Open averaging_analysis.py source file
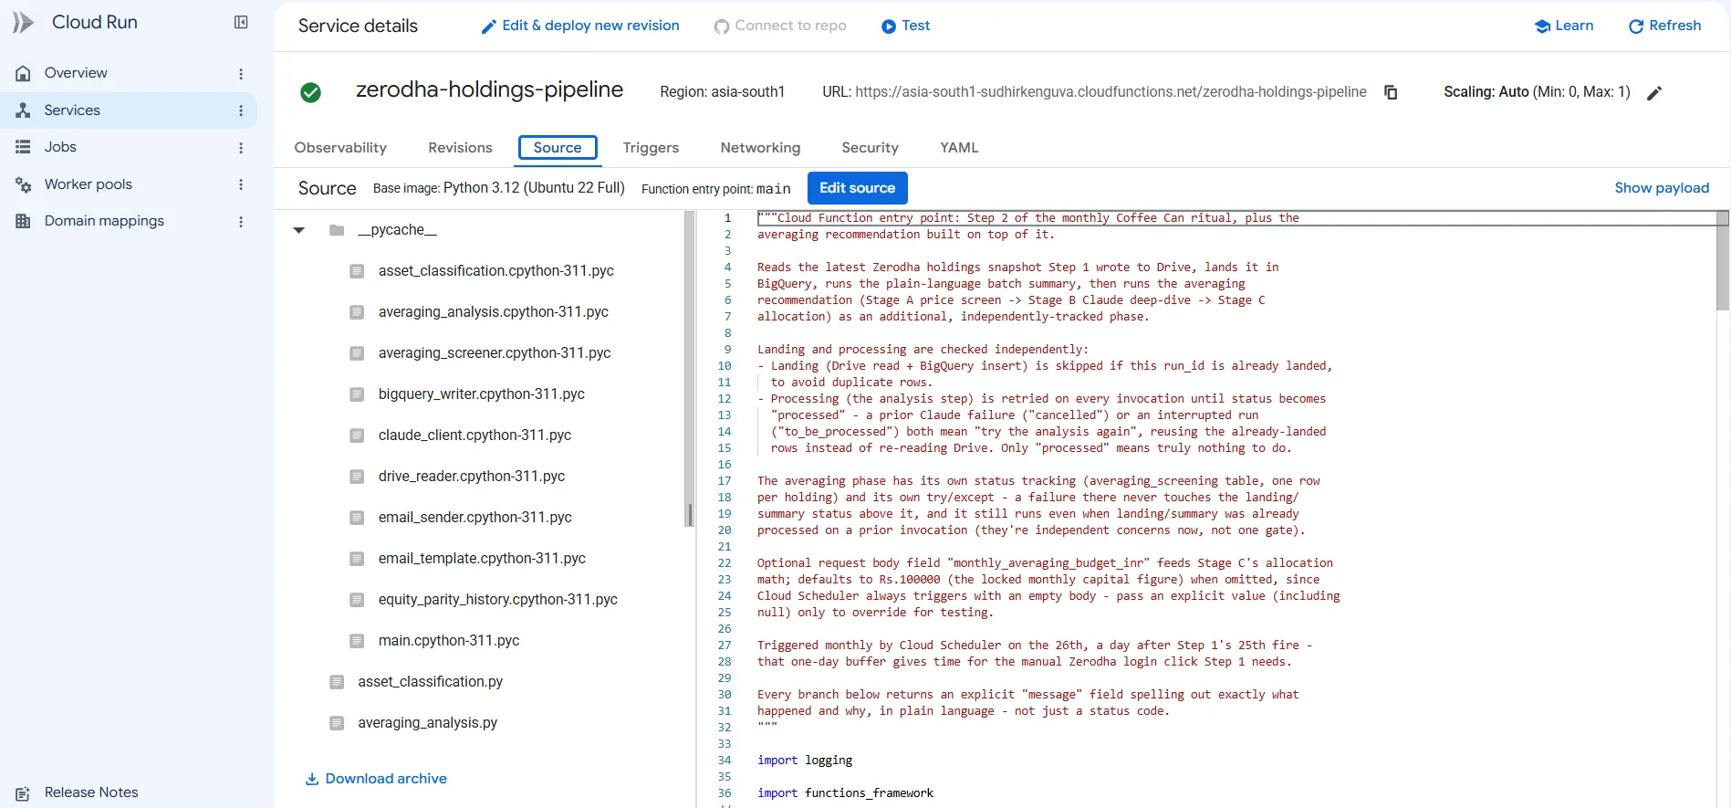1731x808 pixels. pyautogui.click(x=428, y=723)
